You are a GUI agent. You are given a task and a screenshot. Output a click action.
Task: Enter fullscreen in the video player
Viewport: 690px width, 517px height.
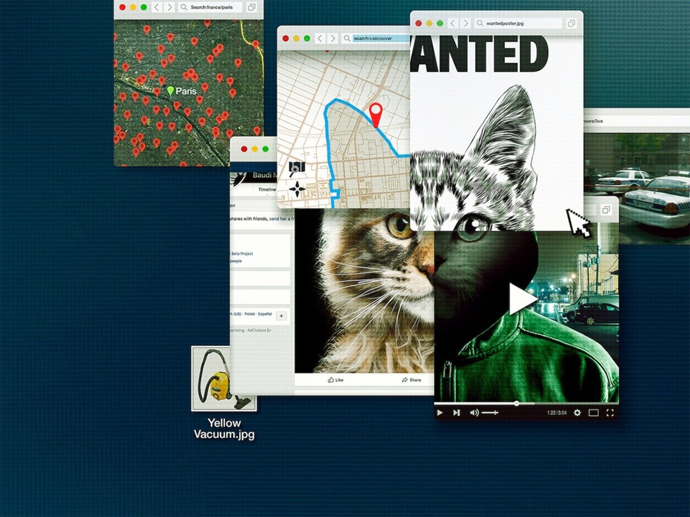pos(610,413)
